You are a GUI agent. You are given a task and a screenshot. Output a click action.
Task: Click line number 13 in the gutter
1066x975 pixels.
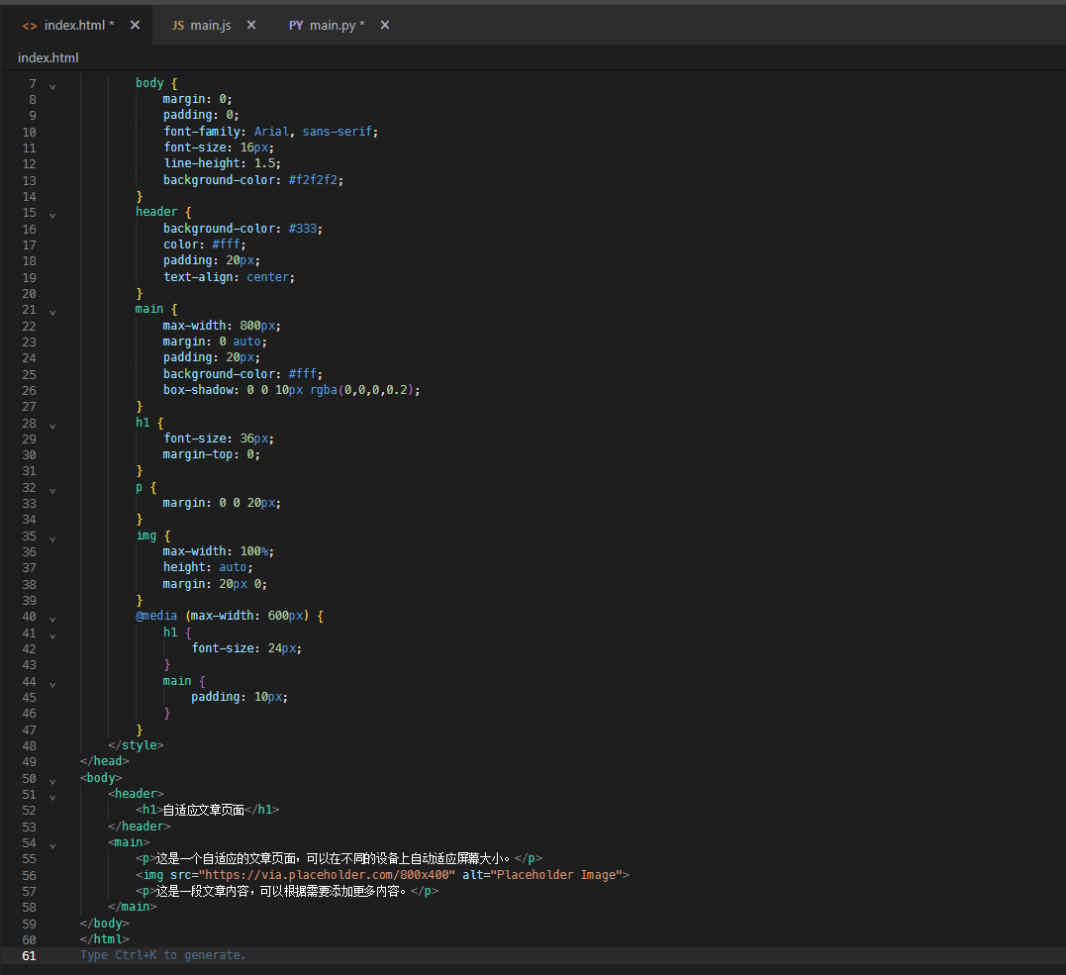[x=30, y=181]
